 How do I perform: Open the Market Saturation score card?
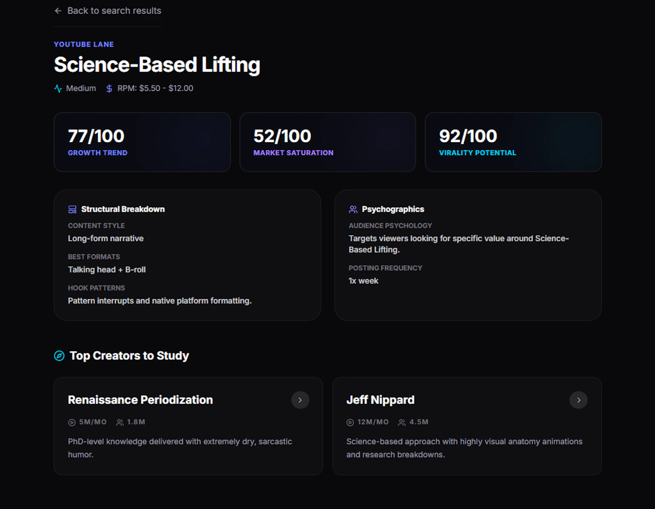click(327, 142)
